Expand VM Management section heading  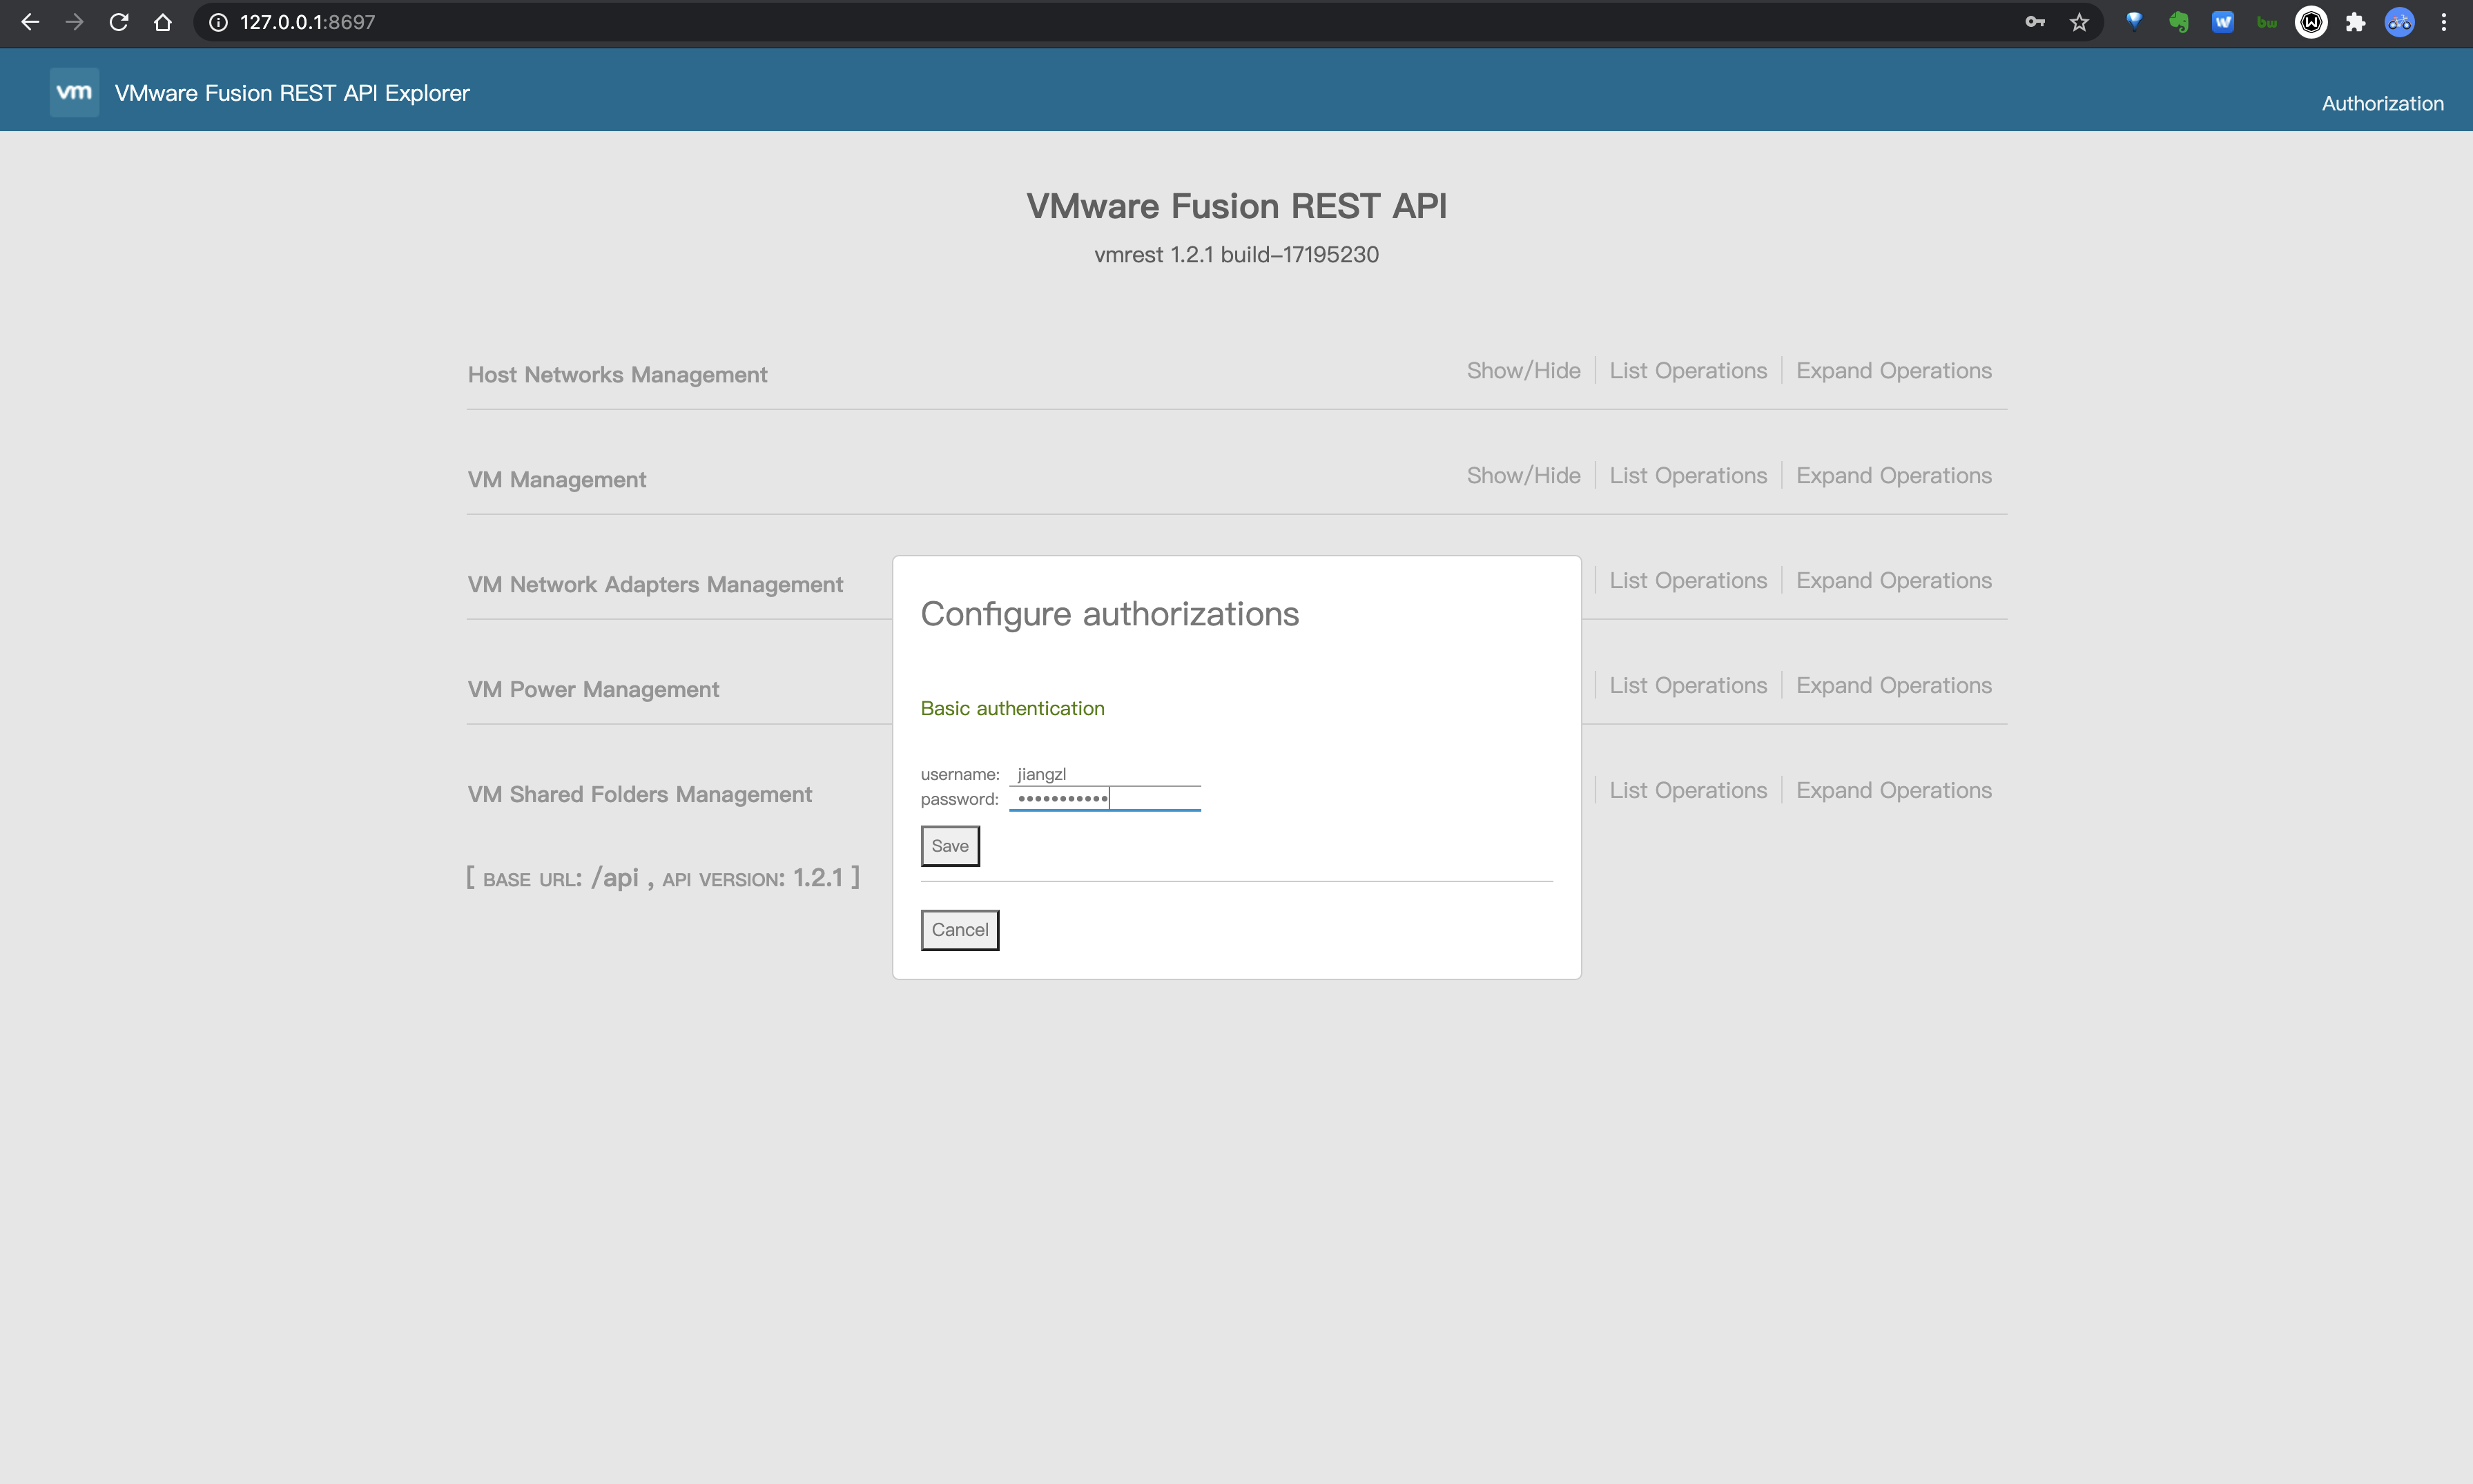(557, 479)
